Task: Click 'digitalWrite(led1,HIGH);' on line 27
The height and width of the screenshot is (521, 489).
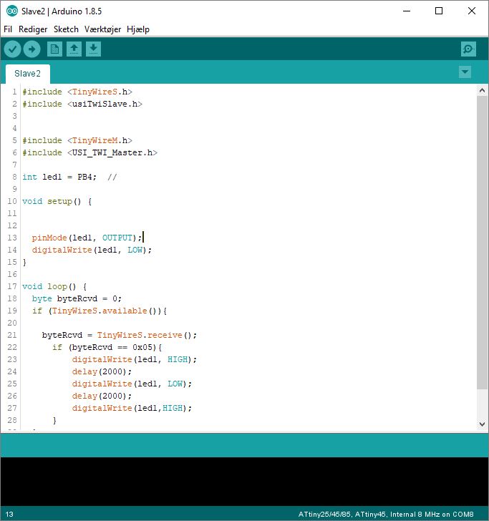Action: (132, 408)
